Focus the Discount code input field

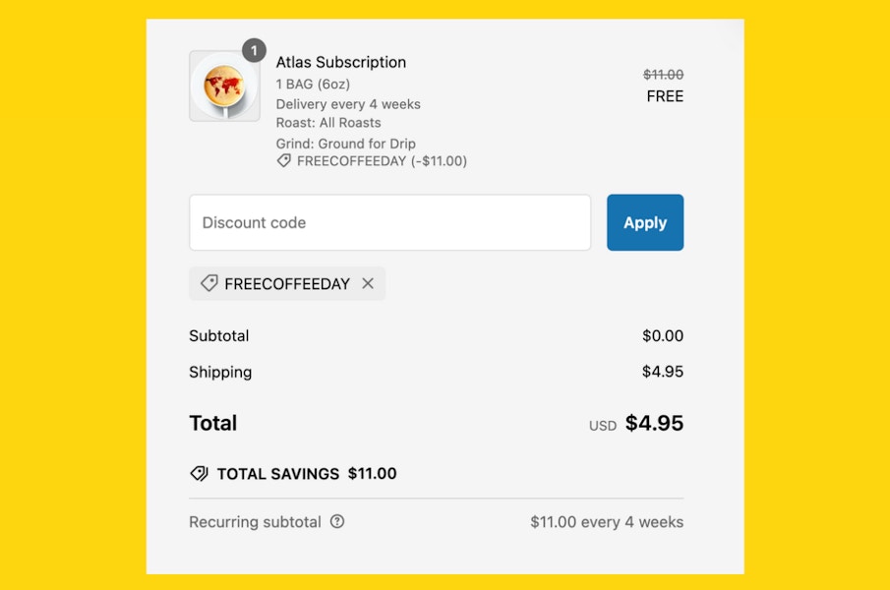(389, 222)
